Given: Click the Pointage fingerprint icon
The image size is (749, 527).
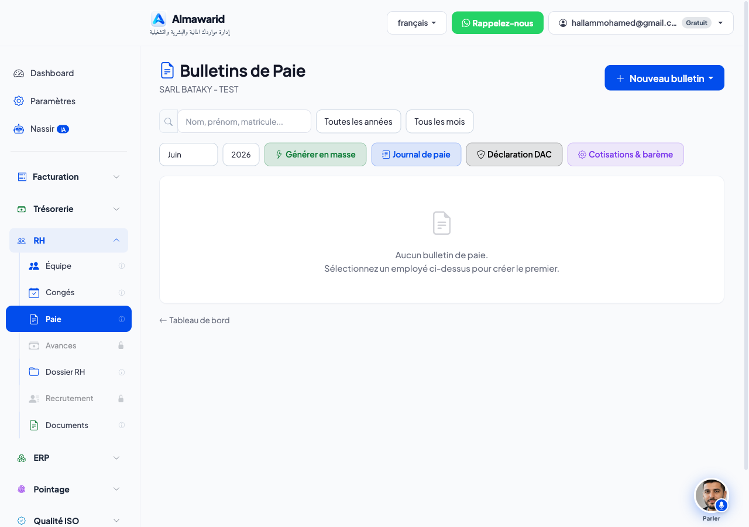Looking at the screenshot, I should (22, 490).
